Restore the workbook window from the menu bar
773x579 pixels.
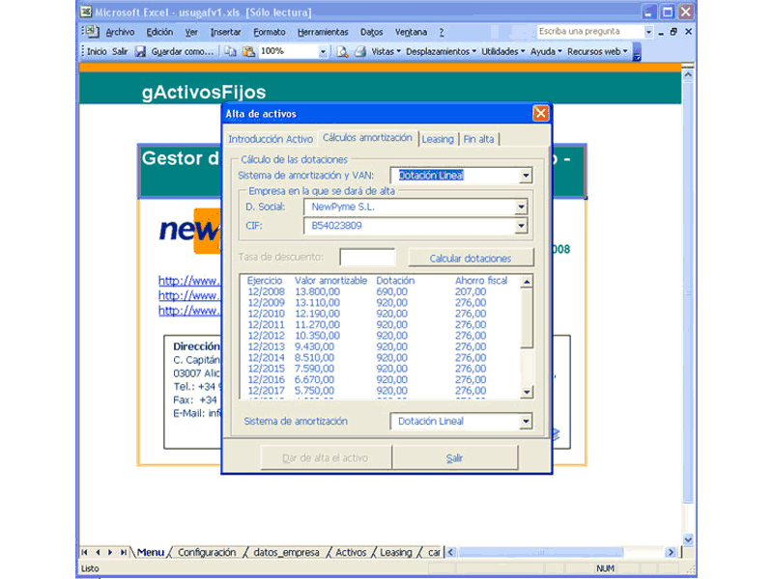point(673,32)
